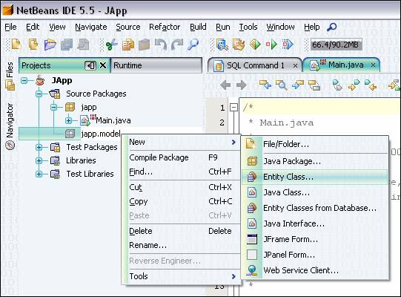This screenshot has height=297, width=401.
Task: Choose JFrame Form... from New submenu
Action: (314, 239)
